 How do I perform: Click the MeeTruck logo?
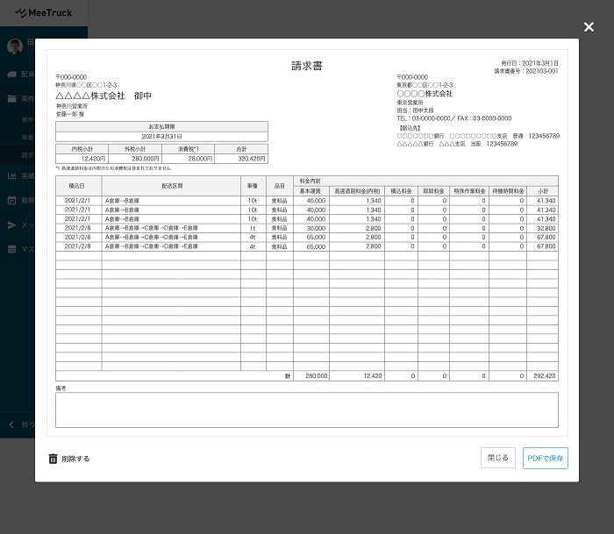point(44,13)
